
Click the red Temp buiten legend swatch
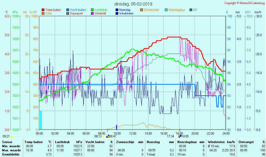pyautogui.click(x=43, y=10)
